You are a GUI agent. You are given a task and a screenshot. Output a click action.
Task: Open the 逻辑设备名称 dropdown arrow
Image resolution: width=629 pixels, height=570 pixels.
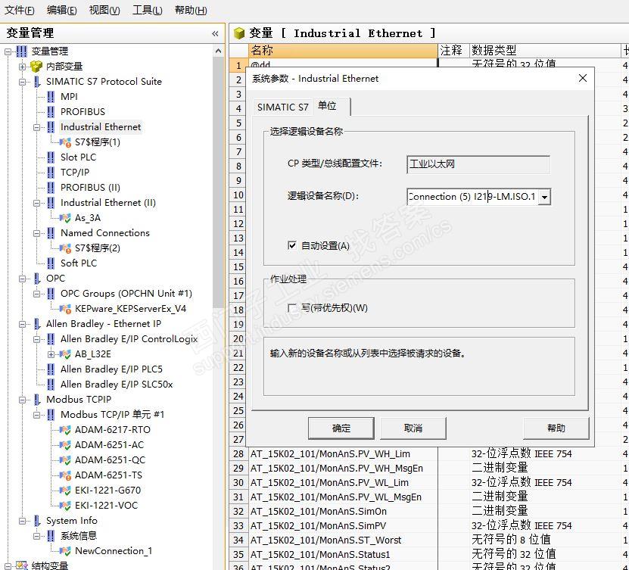[x=544, y=197]
